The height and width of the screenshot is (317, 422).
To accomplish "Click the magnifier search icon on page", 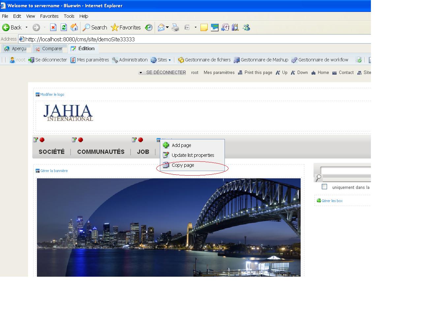I will point(318,178).
